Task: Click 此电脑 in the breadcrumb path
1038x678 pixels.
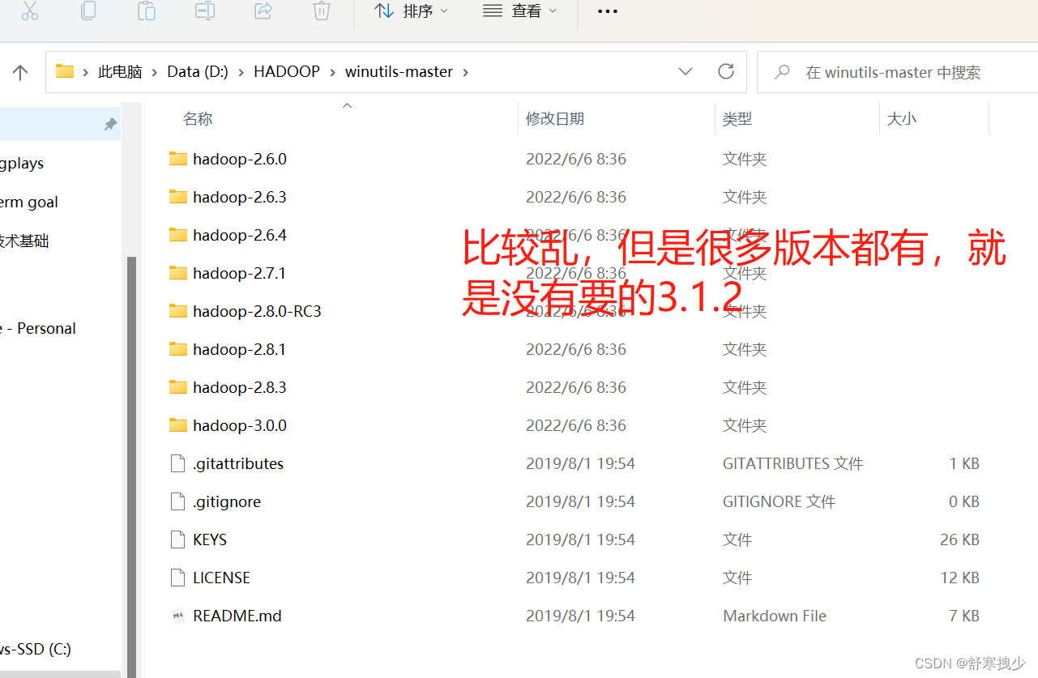Action: click(120, 71)
